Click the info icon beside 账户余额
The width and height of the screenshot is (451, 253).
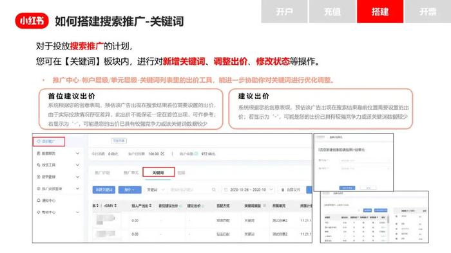[x=196, y=154]
